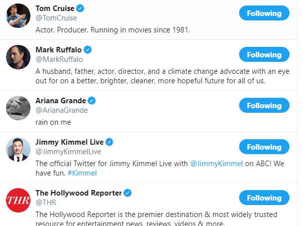Screen dimensions: 303x226
Task: Click Mark Ruffalo's verified checkmark badge
Action: tap(88, 50)
